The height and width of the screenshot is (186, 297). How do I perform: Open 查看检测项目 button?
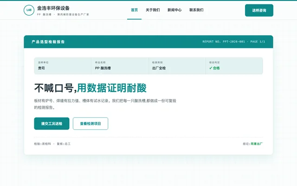[90, 124]
